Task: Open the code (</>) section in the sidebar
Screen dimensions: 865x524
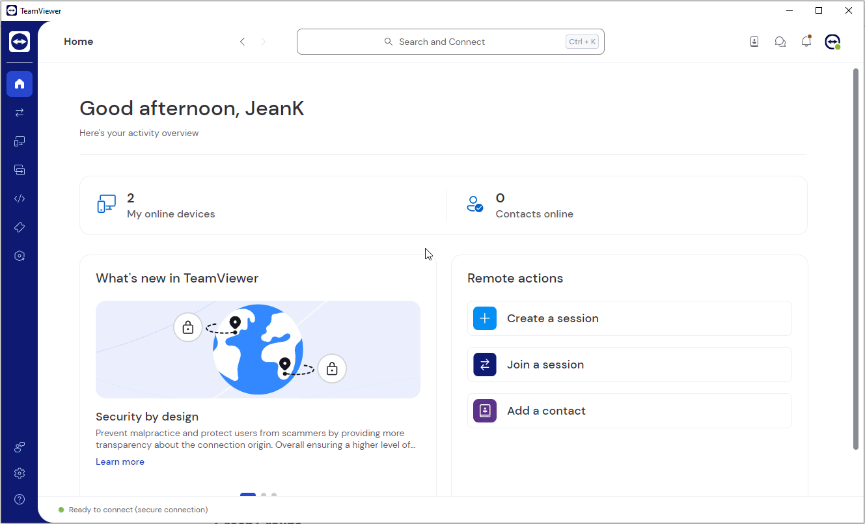Action: coord(20,198)
